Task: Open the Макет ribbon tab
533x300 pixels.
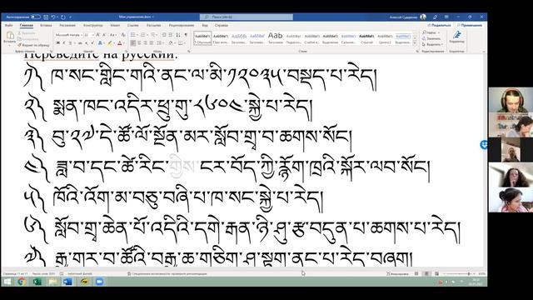Action: coord(115,26)
